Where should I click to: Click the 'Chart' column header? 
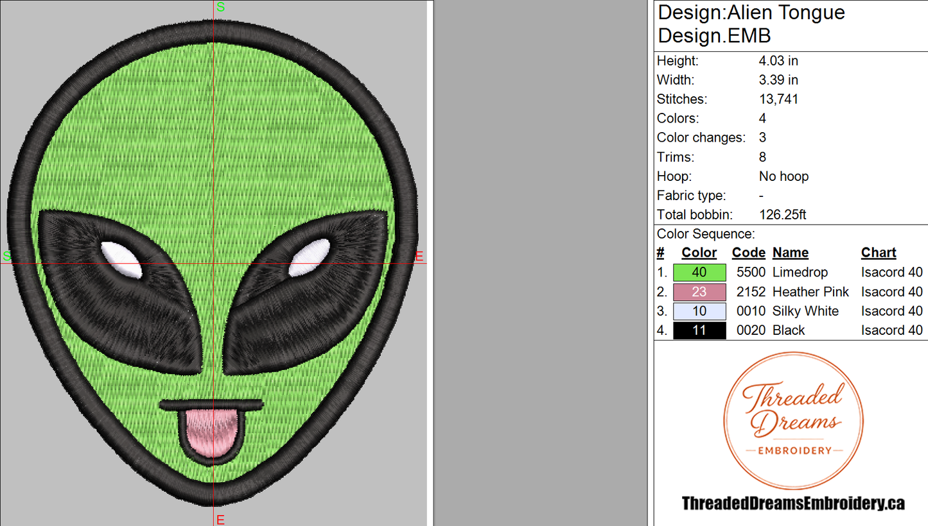click(x=879, y=253)
